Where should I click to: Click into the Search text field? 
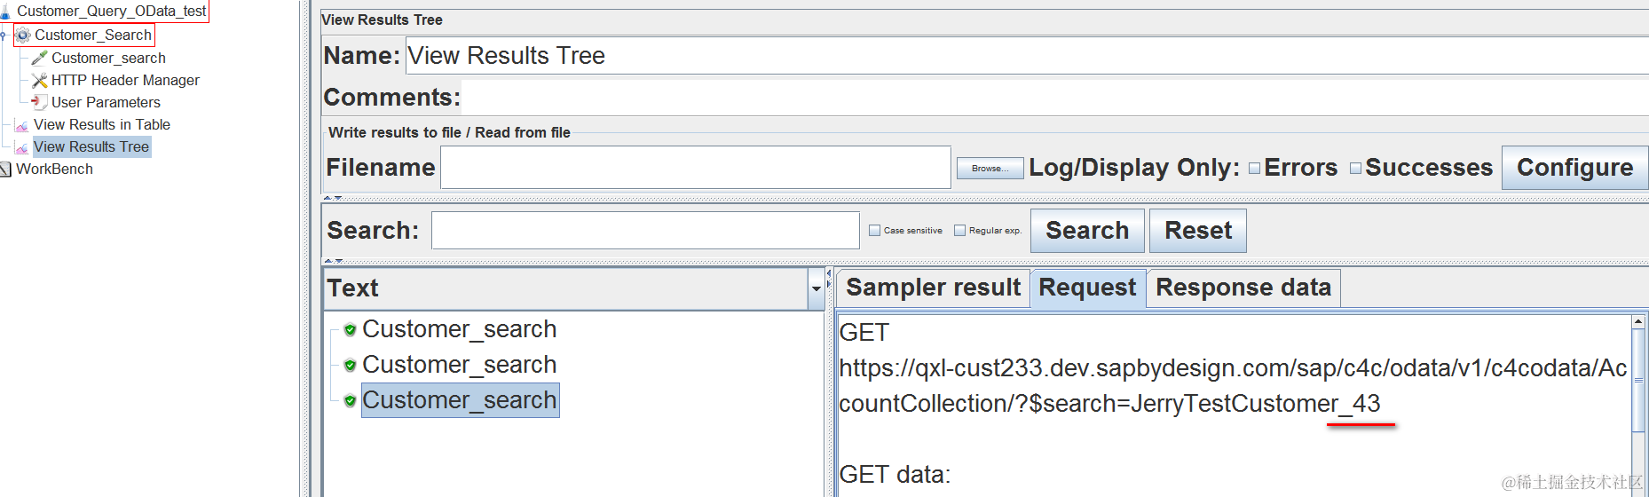[645, 231]
